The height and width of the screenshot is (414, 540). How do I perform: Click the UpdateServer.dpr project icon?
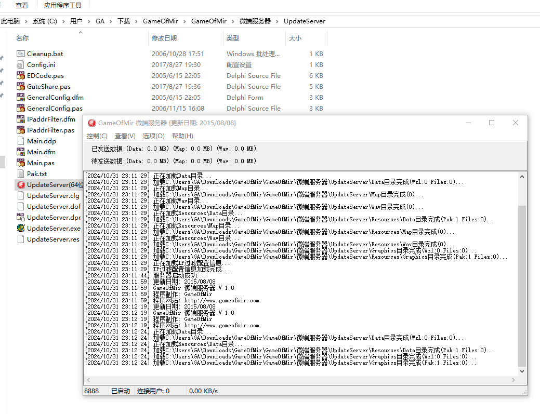(x=21, y=218)
